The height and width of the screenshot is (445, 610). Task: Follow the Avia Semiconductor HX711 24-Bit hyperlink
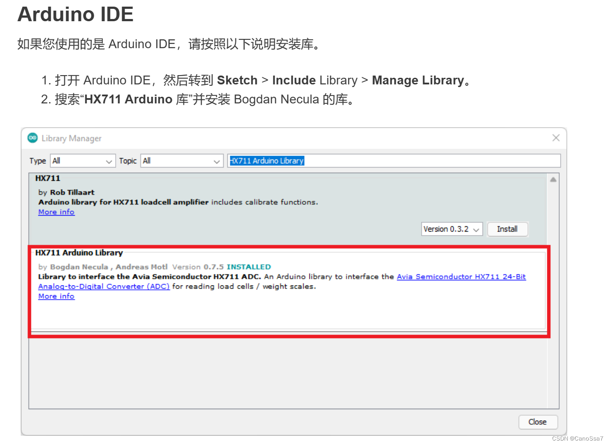click(461, 276)
